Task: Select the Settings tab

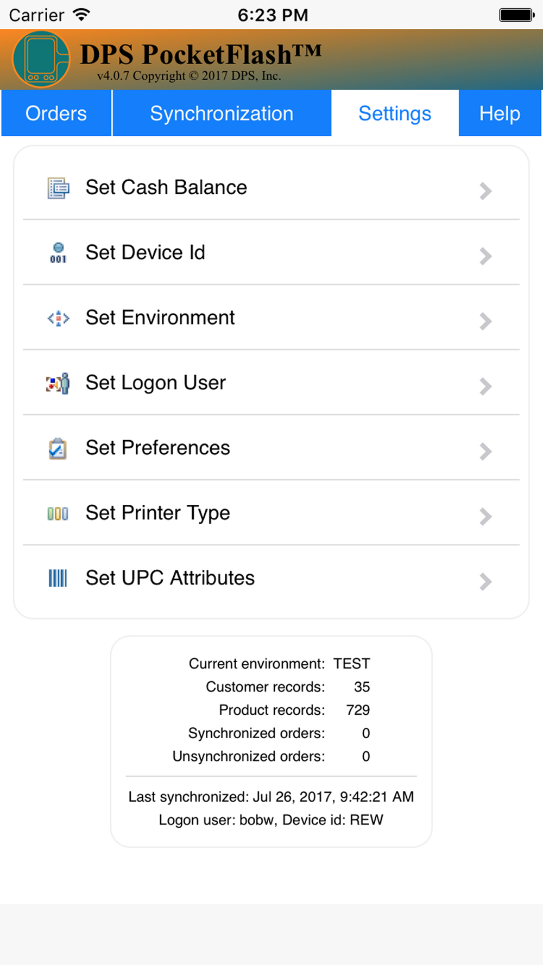Action: [x=395, y=113]
